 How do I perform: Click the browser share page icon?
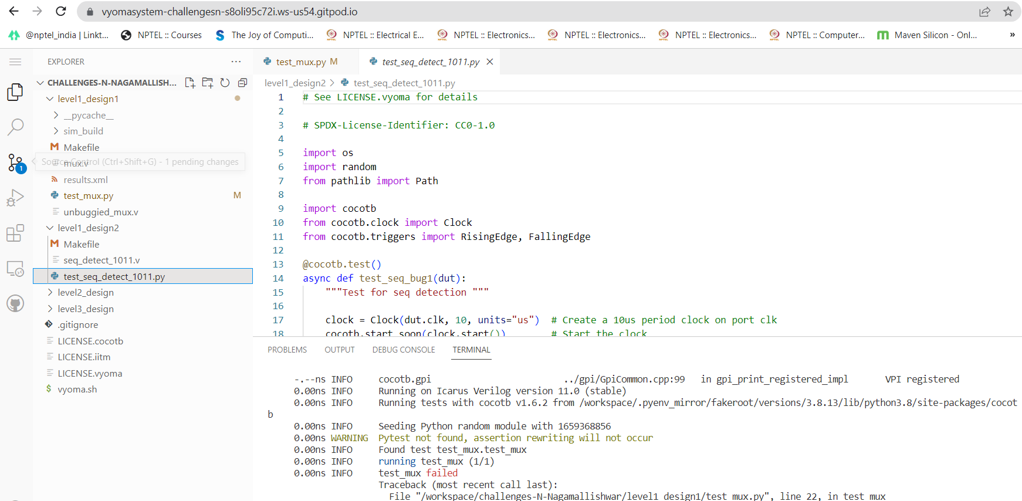pyautogui.click(x=985, y=12)
